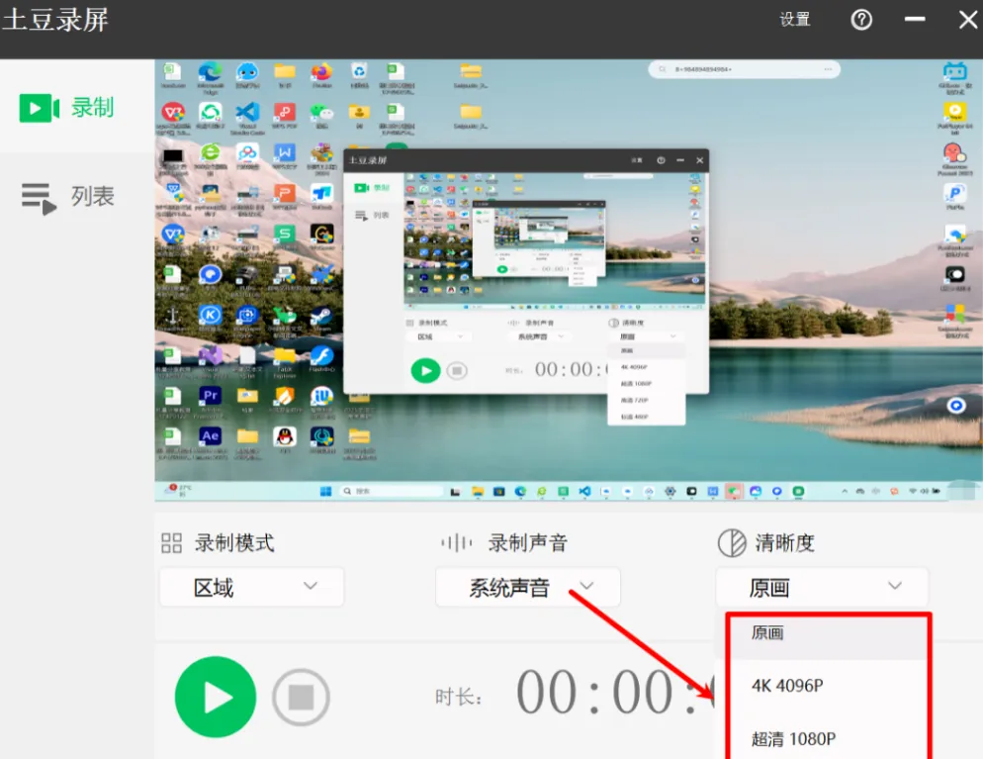
Task: Click the small green play button in nested preview
Action: pos(425,371)
